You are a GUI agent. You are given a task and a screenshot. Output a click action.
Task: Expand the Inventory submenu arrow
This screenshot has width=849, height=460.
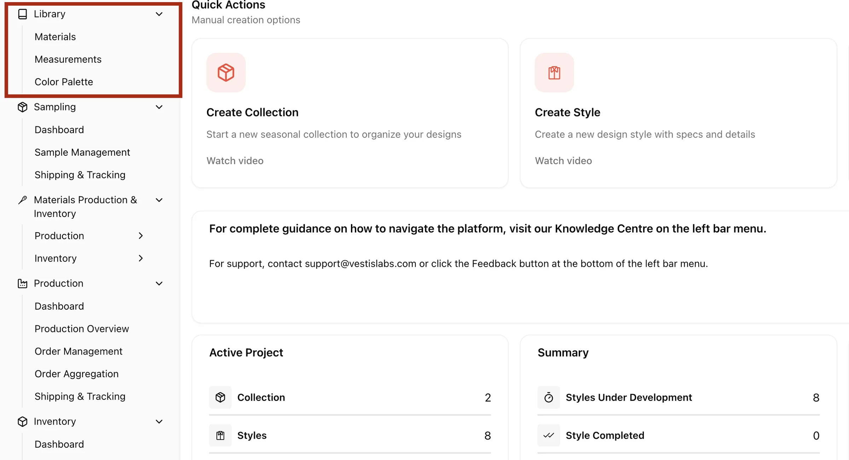click(141, 258)
